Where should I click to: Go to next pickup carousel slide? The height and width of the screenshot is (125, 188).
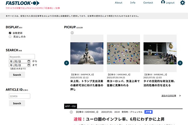point(180,63)
